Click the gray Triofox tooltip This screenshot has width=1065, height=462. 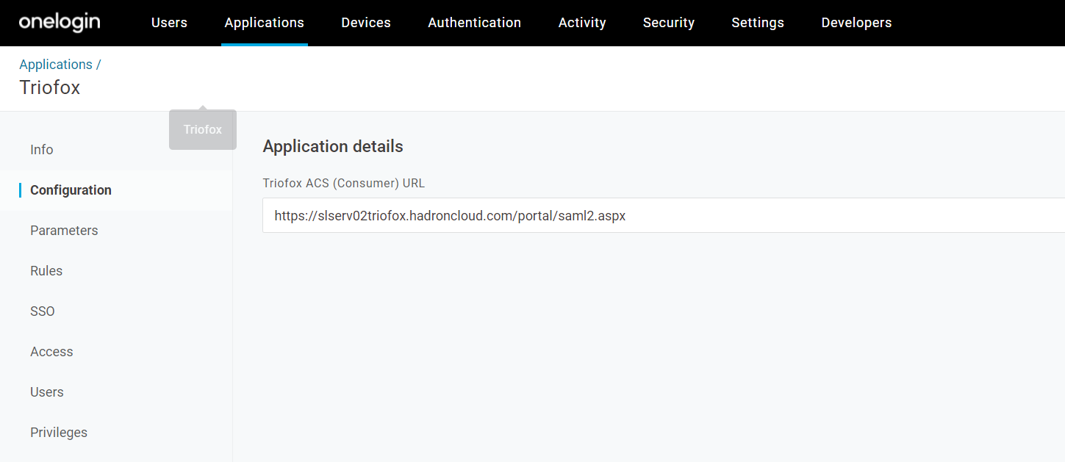pos(203,129)
